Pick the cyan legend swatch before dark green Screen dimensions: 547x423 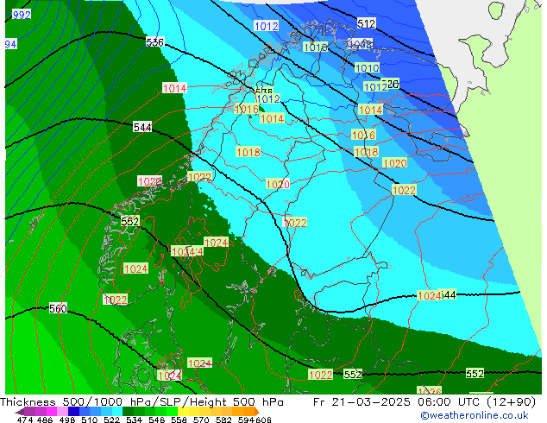coord(117,411)
